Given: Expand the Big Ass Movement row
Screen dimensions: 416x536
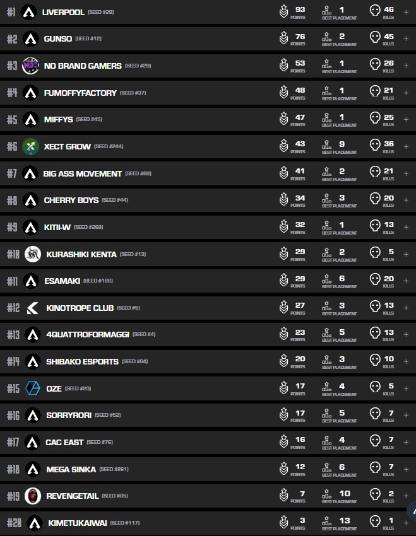Looking at the screenshot, I should click(406, 173).
